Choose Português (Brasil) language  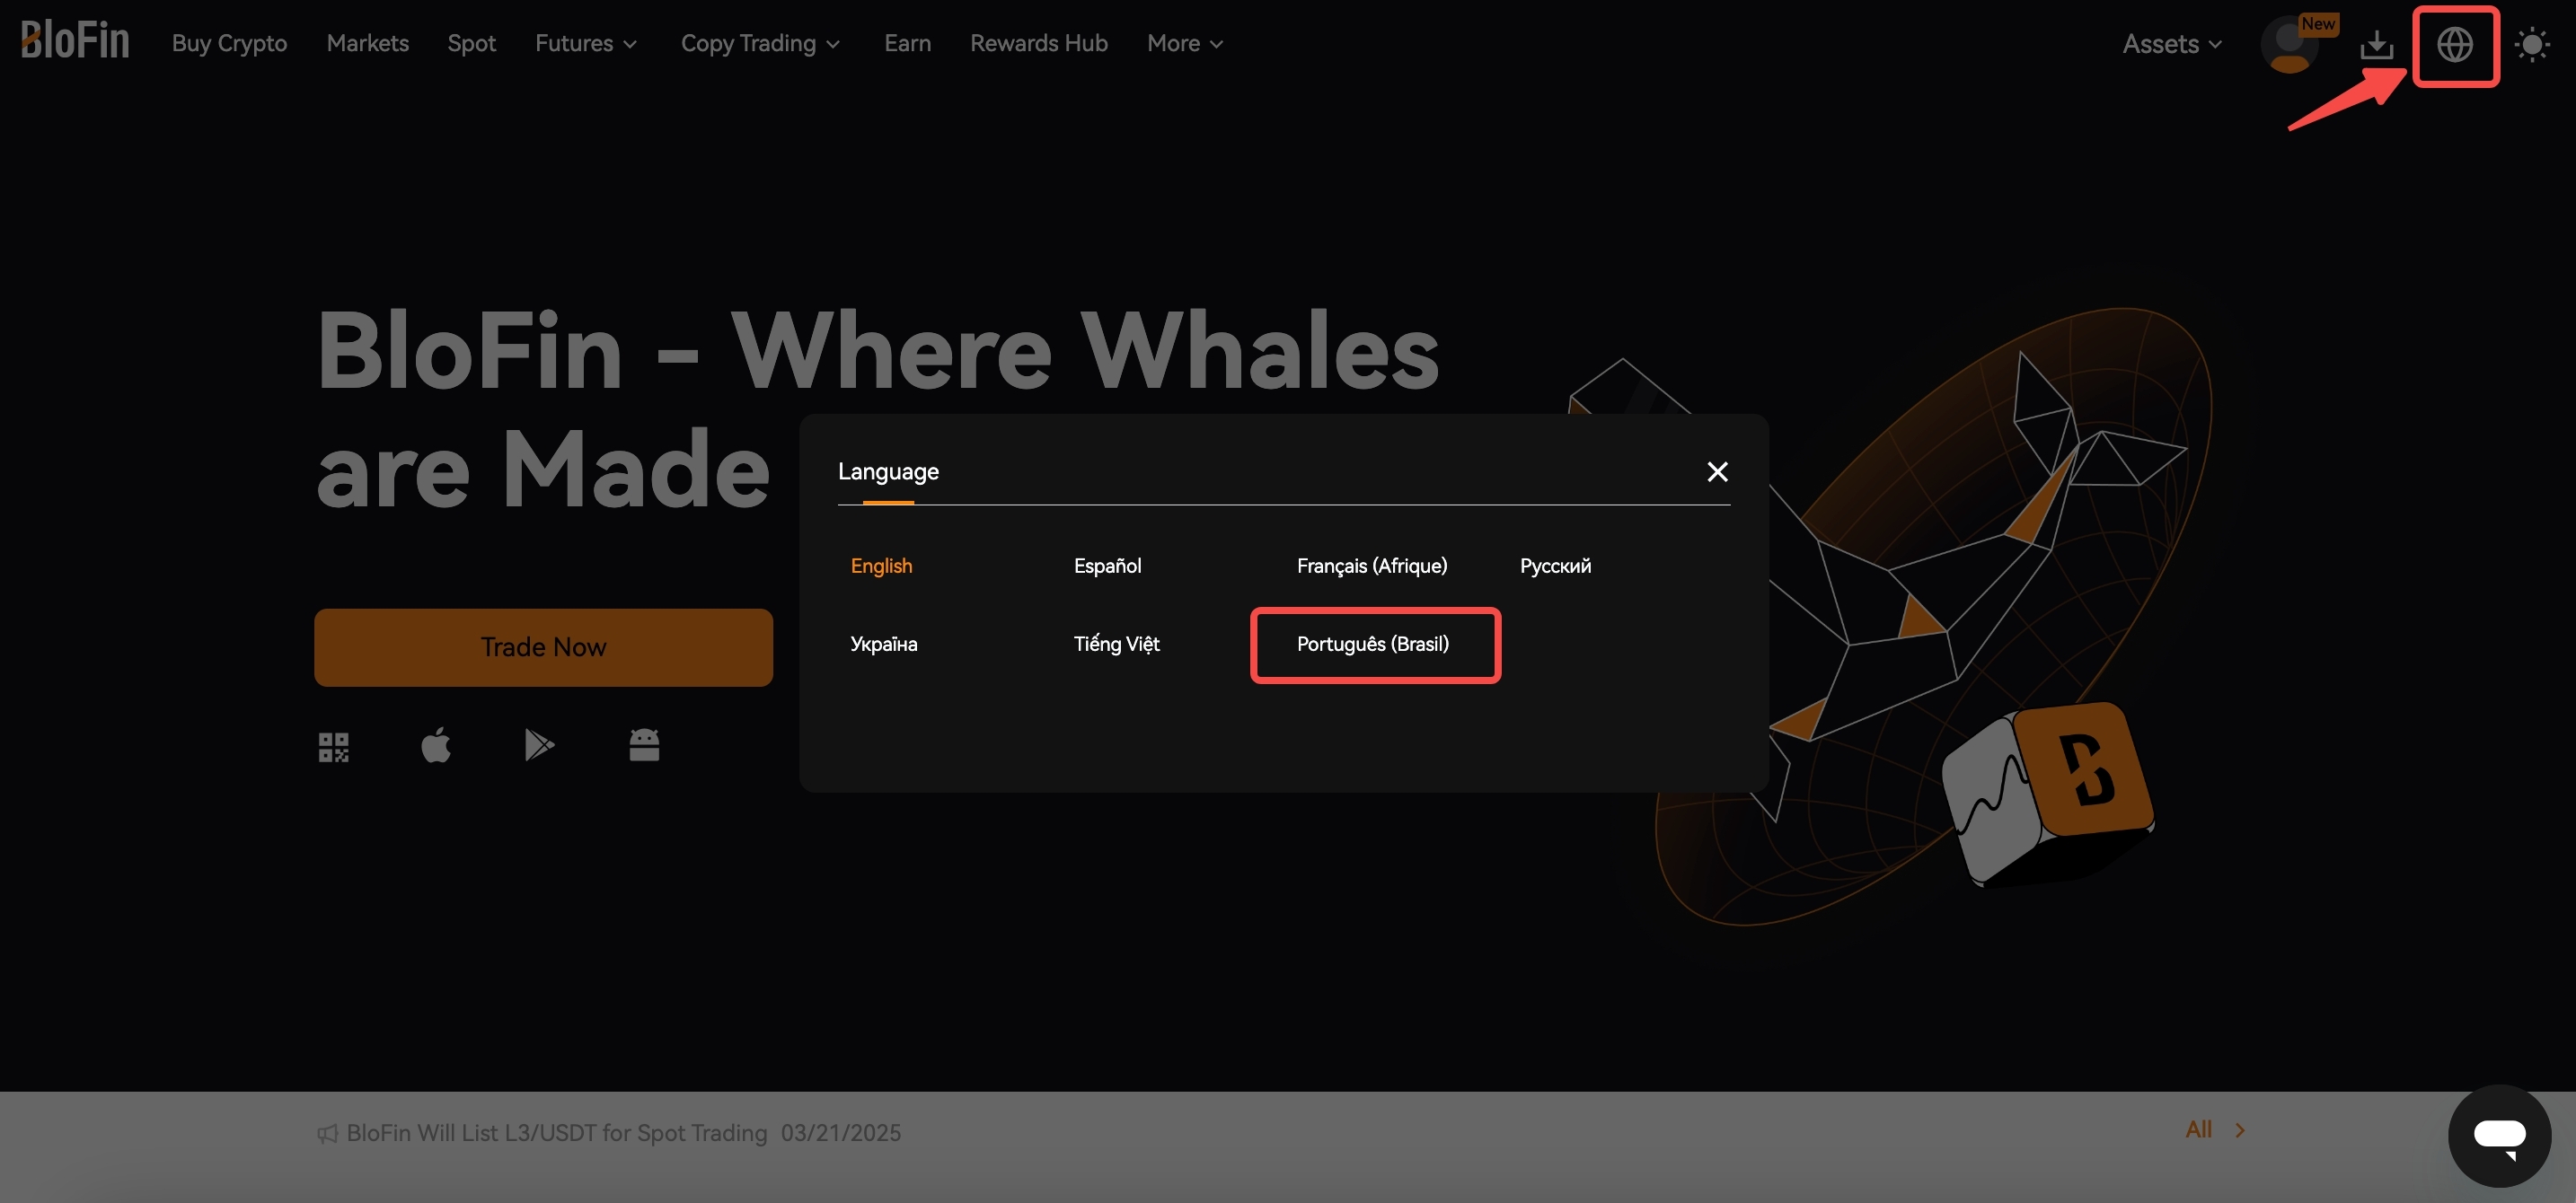1372,644
